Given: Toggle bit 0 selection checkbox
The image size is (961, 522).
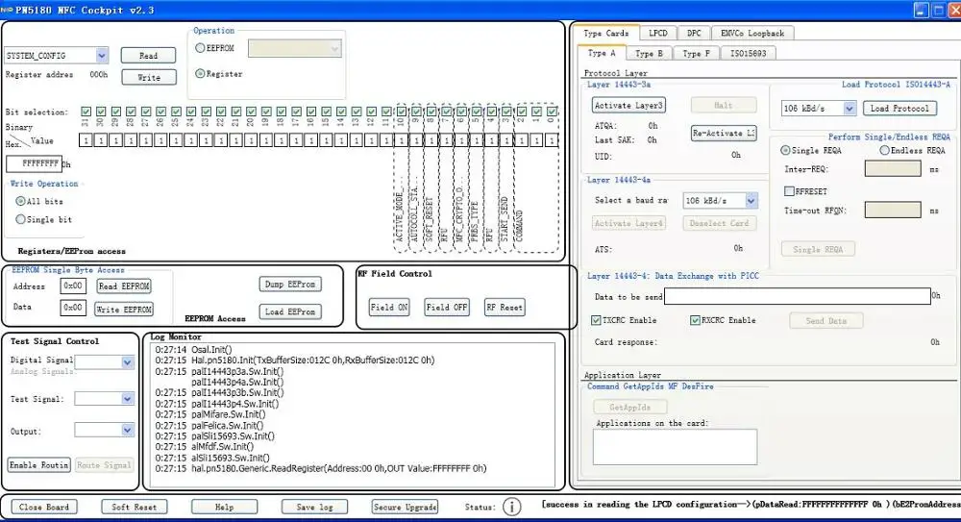Looking at the screenshot, I should [x=552, y=112].
